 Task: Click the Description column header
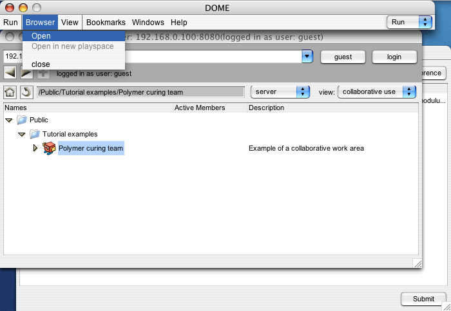click(333, 108)
